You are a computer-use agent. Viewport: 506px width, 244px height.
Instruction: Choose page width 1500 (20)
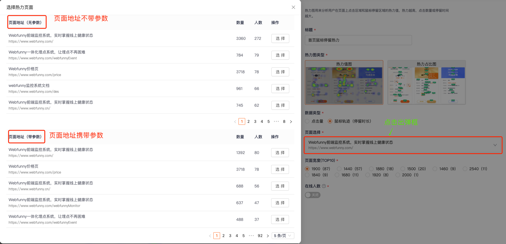(403, 169)
